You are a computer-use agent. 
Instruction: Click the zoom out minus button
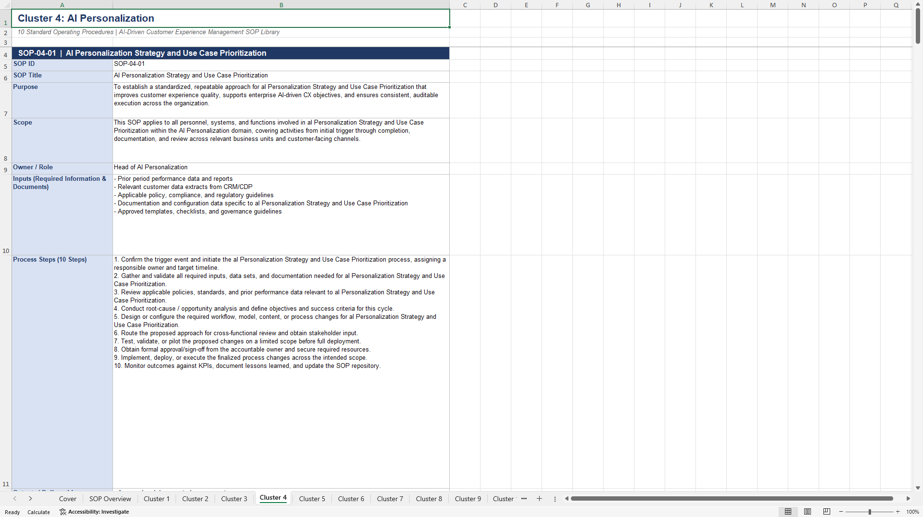(841, 512)
